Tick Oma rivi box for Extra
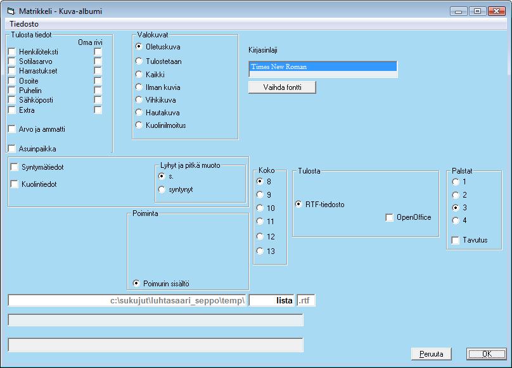512x368 pixels. click(98, 110)
